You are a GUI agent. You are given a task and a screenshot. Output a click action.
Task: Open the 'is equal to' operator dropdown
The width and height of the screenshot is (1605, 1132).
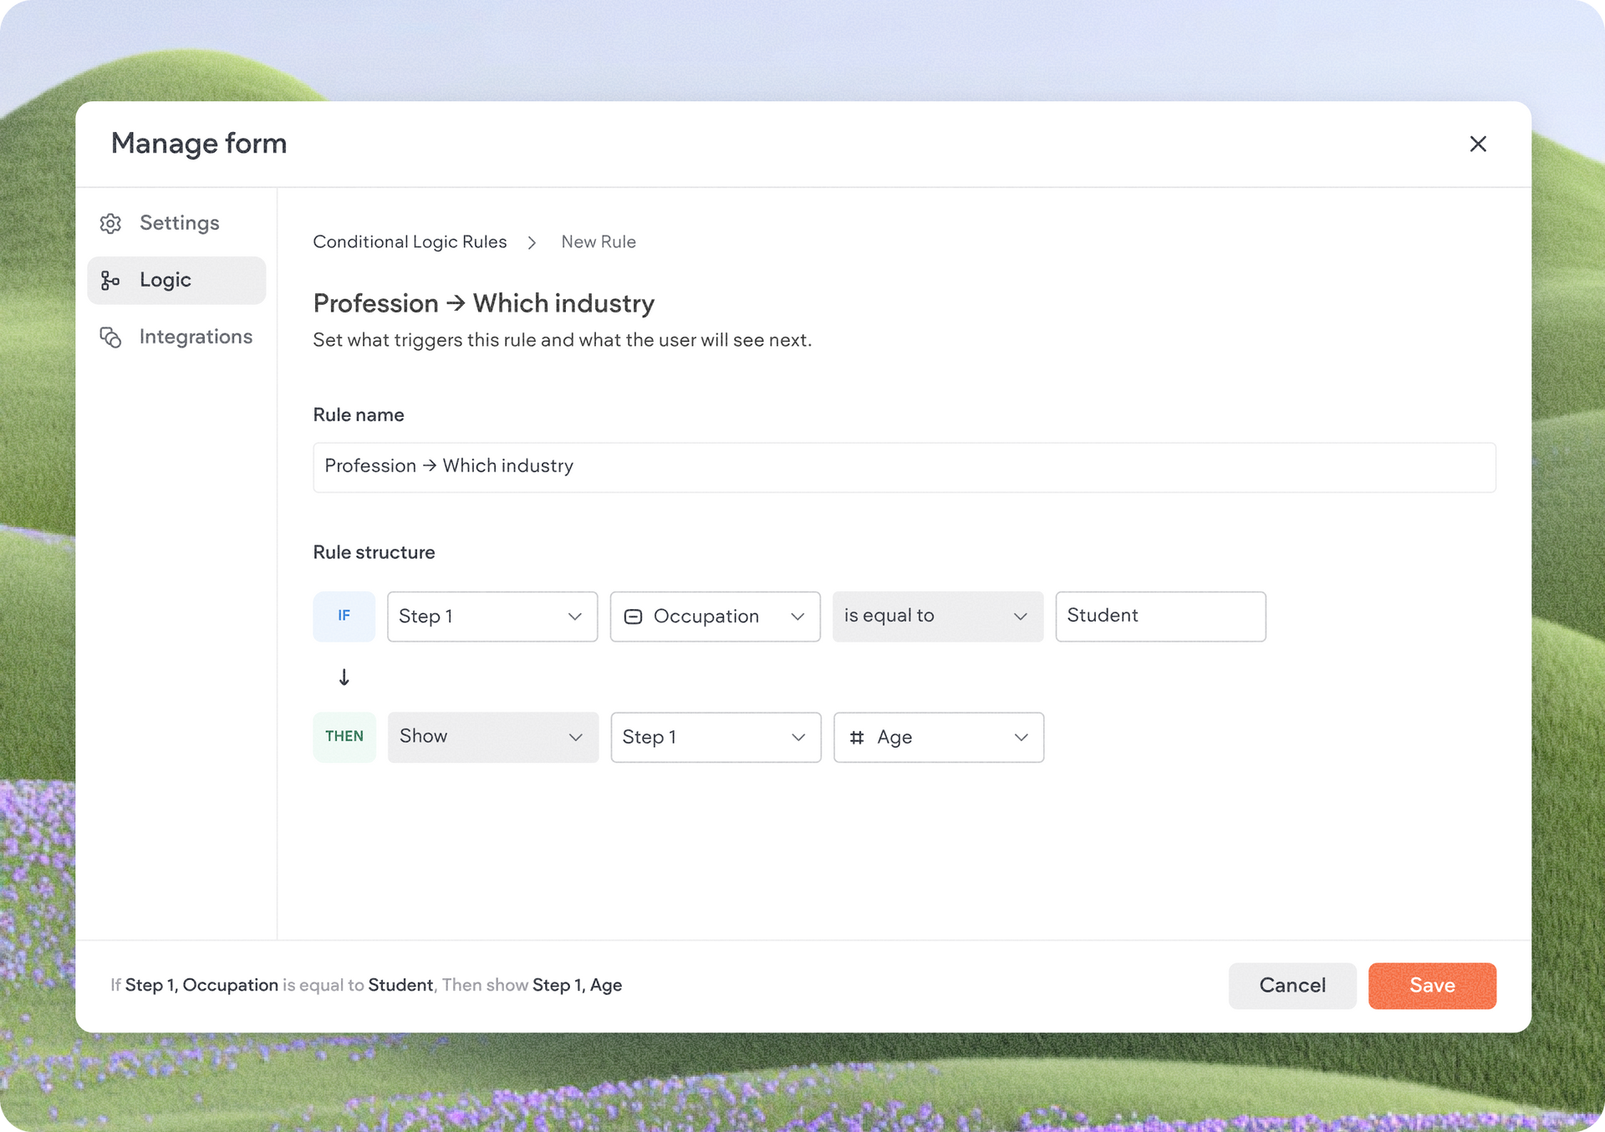(938, 617)
